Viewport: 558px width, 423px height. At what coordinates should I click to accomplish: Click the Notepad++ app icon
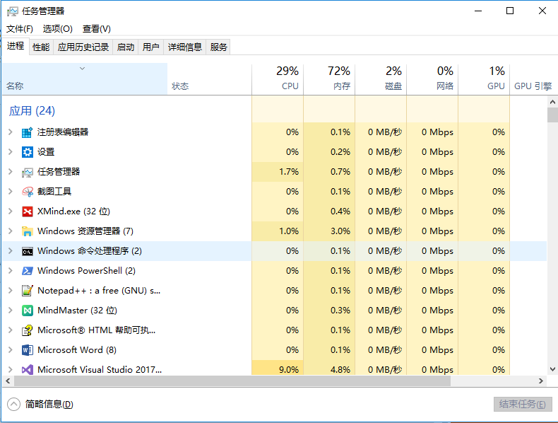coord(28,291)
